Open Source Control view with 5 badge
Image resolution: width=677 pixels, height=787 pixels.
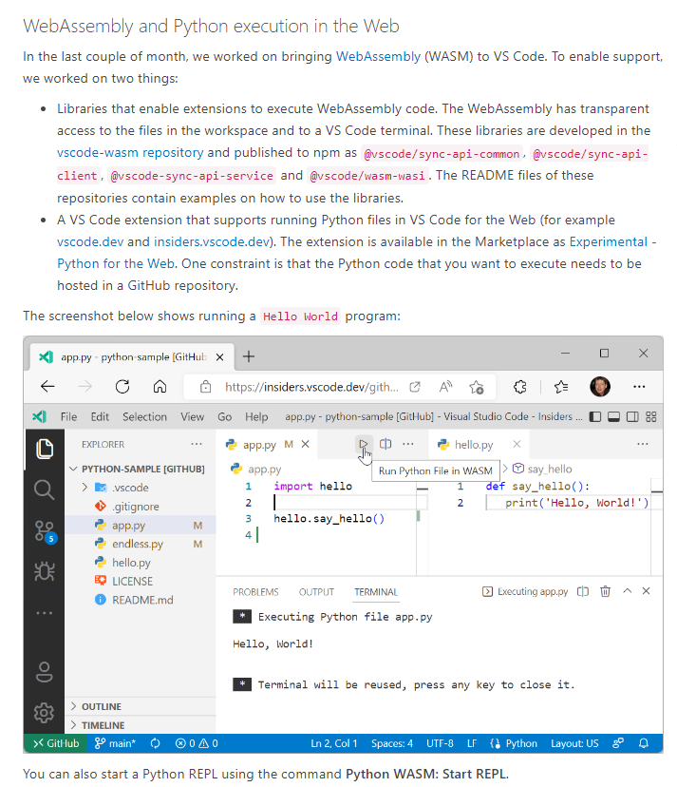coord(46,531)
